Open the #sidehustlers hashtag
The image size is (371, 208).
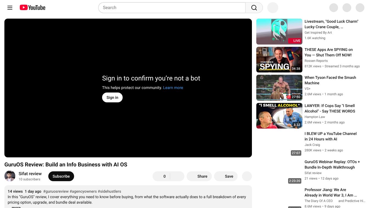(x=109, y=191)
